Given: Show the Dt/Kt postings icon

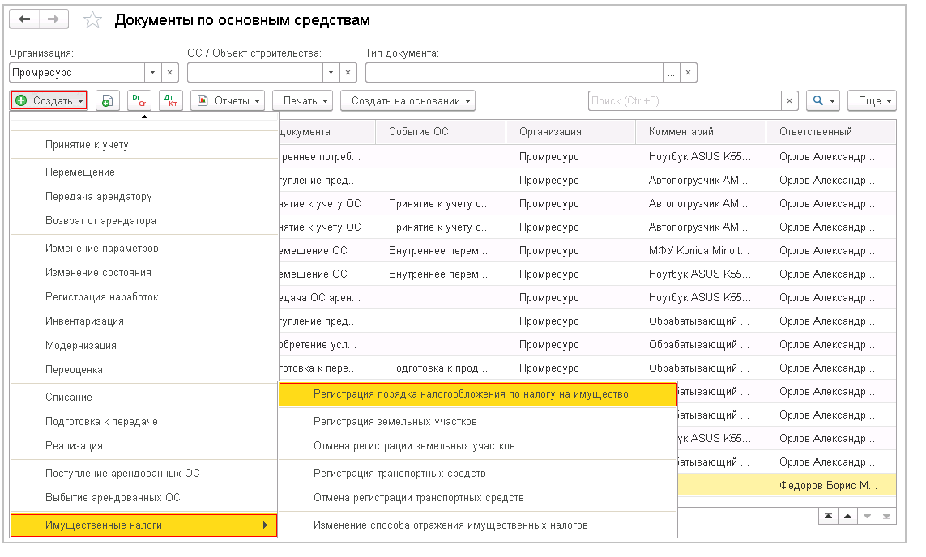Looking at the screenshot, I should (170, 101).
